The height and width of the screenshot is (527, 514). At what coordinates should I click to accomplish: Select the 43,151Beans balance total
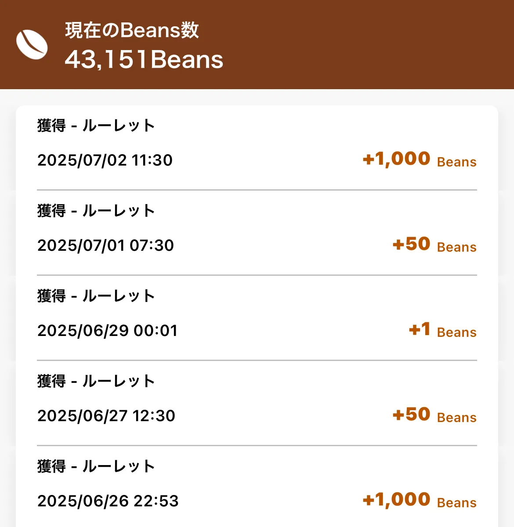(x=144, y=60)
